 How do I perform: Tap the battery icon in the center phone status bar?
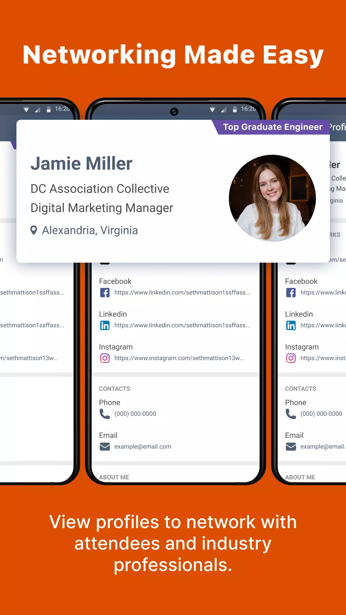click(235, 109)
